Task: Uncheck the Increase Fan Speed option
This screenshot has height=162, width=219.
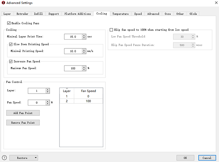Action: pyautogui.click(x=11, y=61)
